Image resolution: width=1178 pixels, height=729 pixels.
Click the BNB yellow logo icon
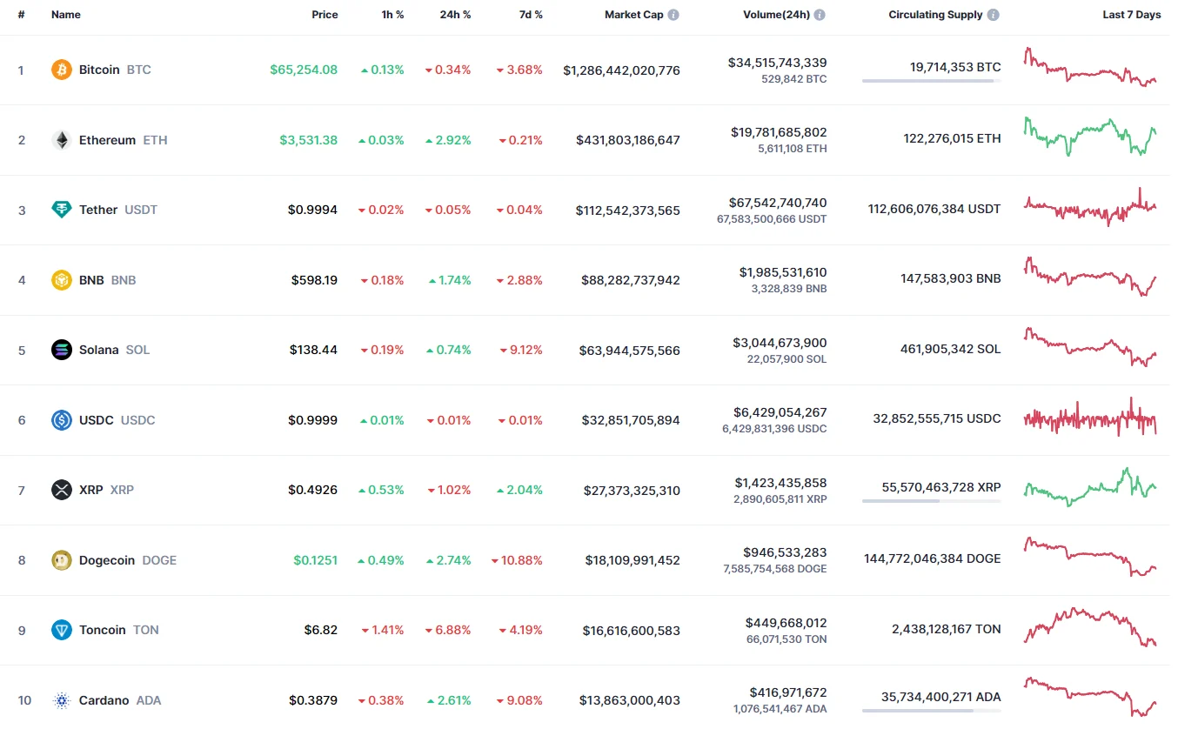[x=62, y=280]
